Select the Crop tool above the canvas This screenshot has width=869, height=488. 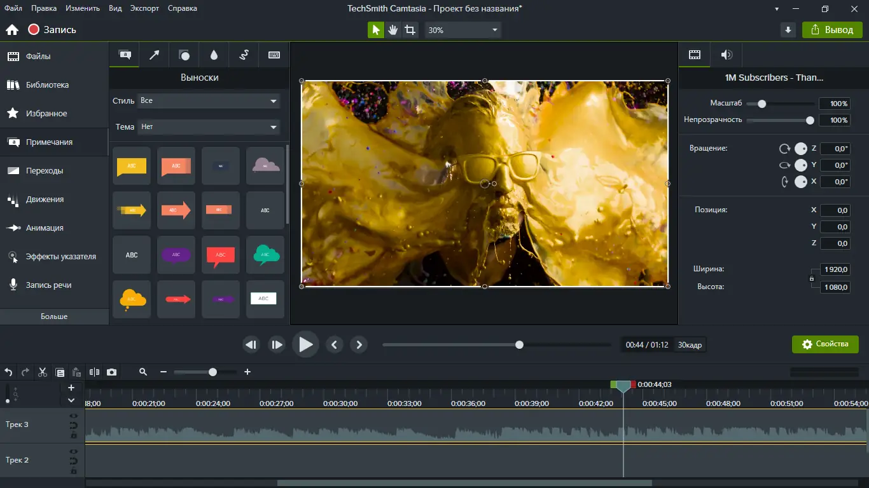(x=410, y=30)
